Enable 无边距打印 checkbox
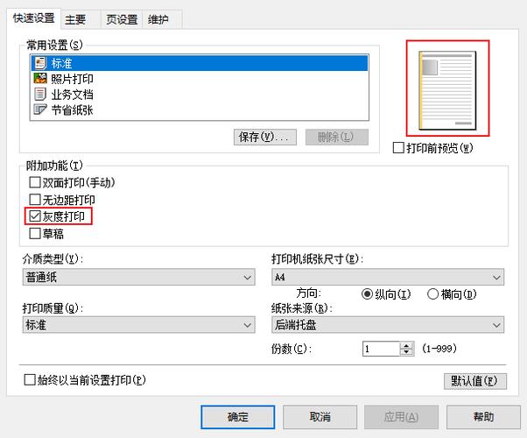This screenshot has height=438, width=527. (35, 200)
